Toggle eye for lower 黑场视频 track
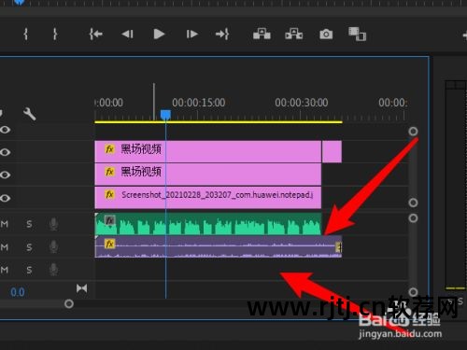467x350 pixels. coord(5,175)
